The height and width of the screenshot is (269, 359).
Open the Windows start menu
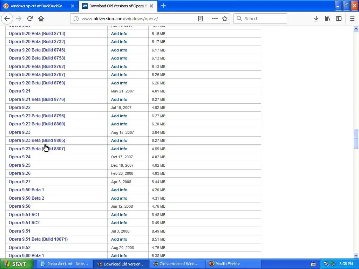click(x=17, y=264)
